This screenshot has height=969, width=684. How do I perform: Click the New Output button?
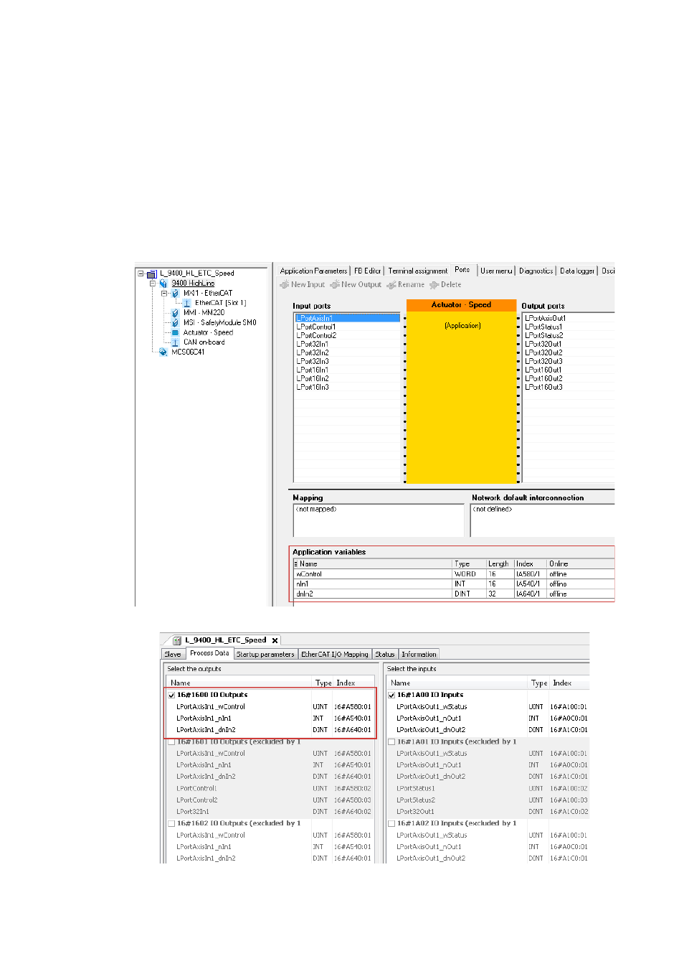coord(356,285)
